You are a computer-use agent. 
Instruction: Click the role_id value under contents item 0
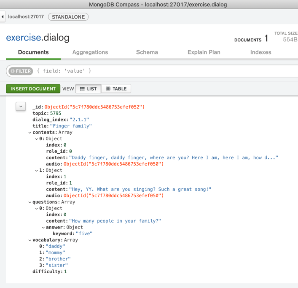click(70, 151)
